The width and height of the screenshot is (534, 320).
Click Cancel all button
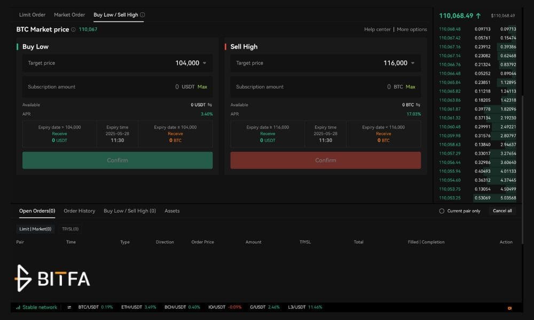click(x=502, y=211)
